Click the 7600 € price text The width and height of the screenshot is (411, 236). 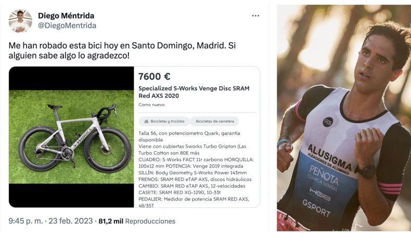[155, 76]
